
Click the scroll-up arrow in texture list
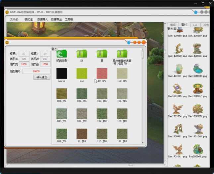click(143, 49)
